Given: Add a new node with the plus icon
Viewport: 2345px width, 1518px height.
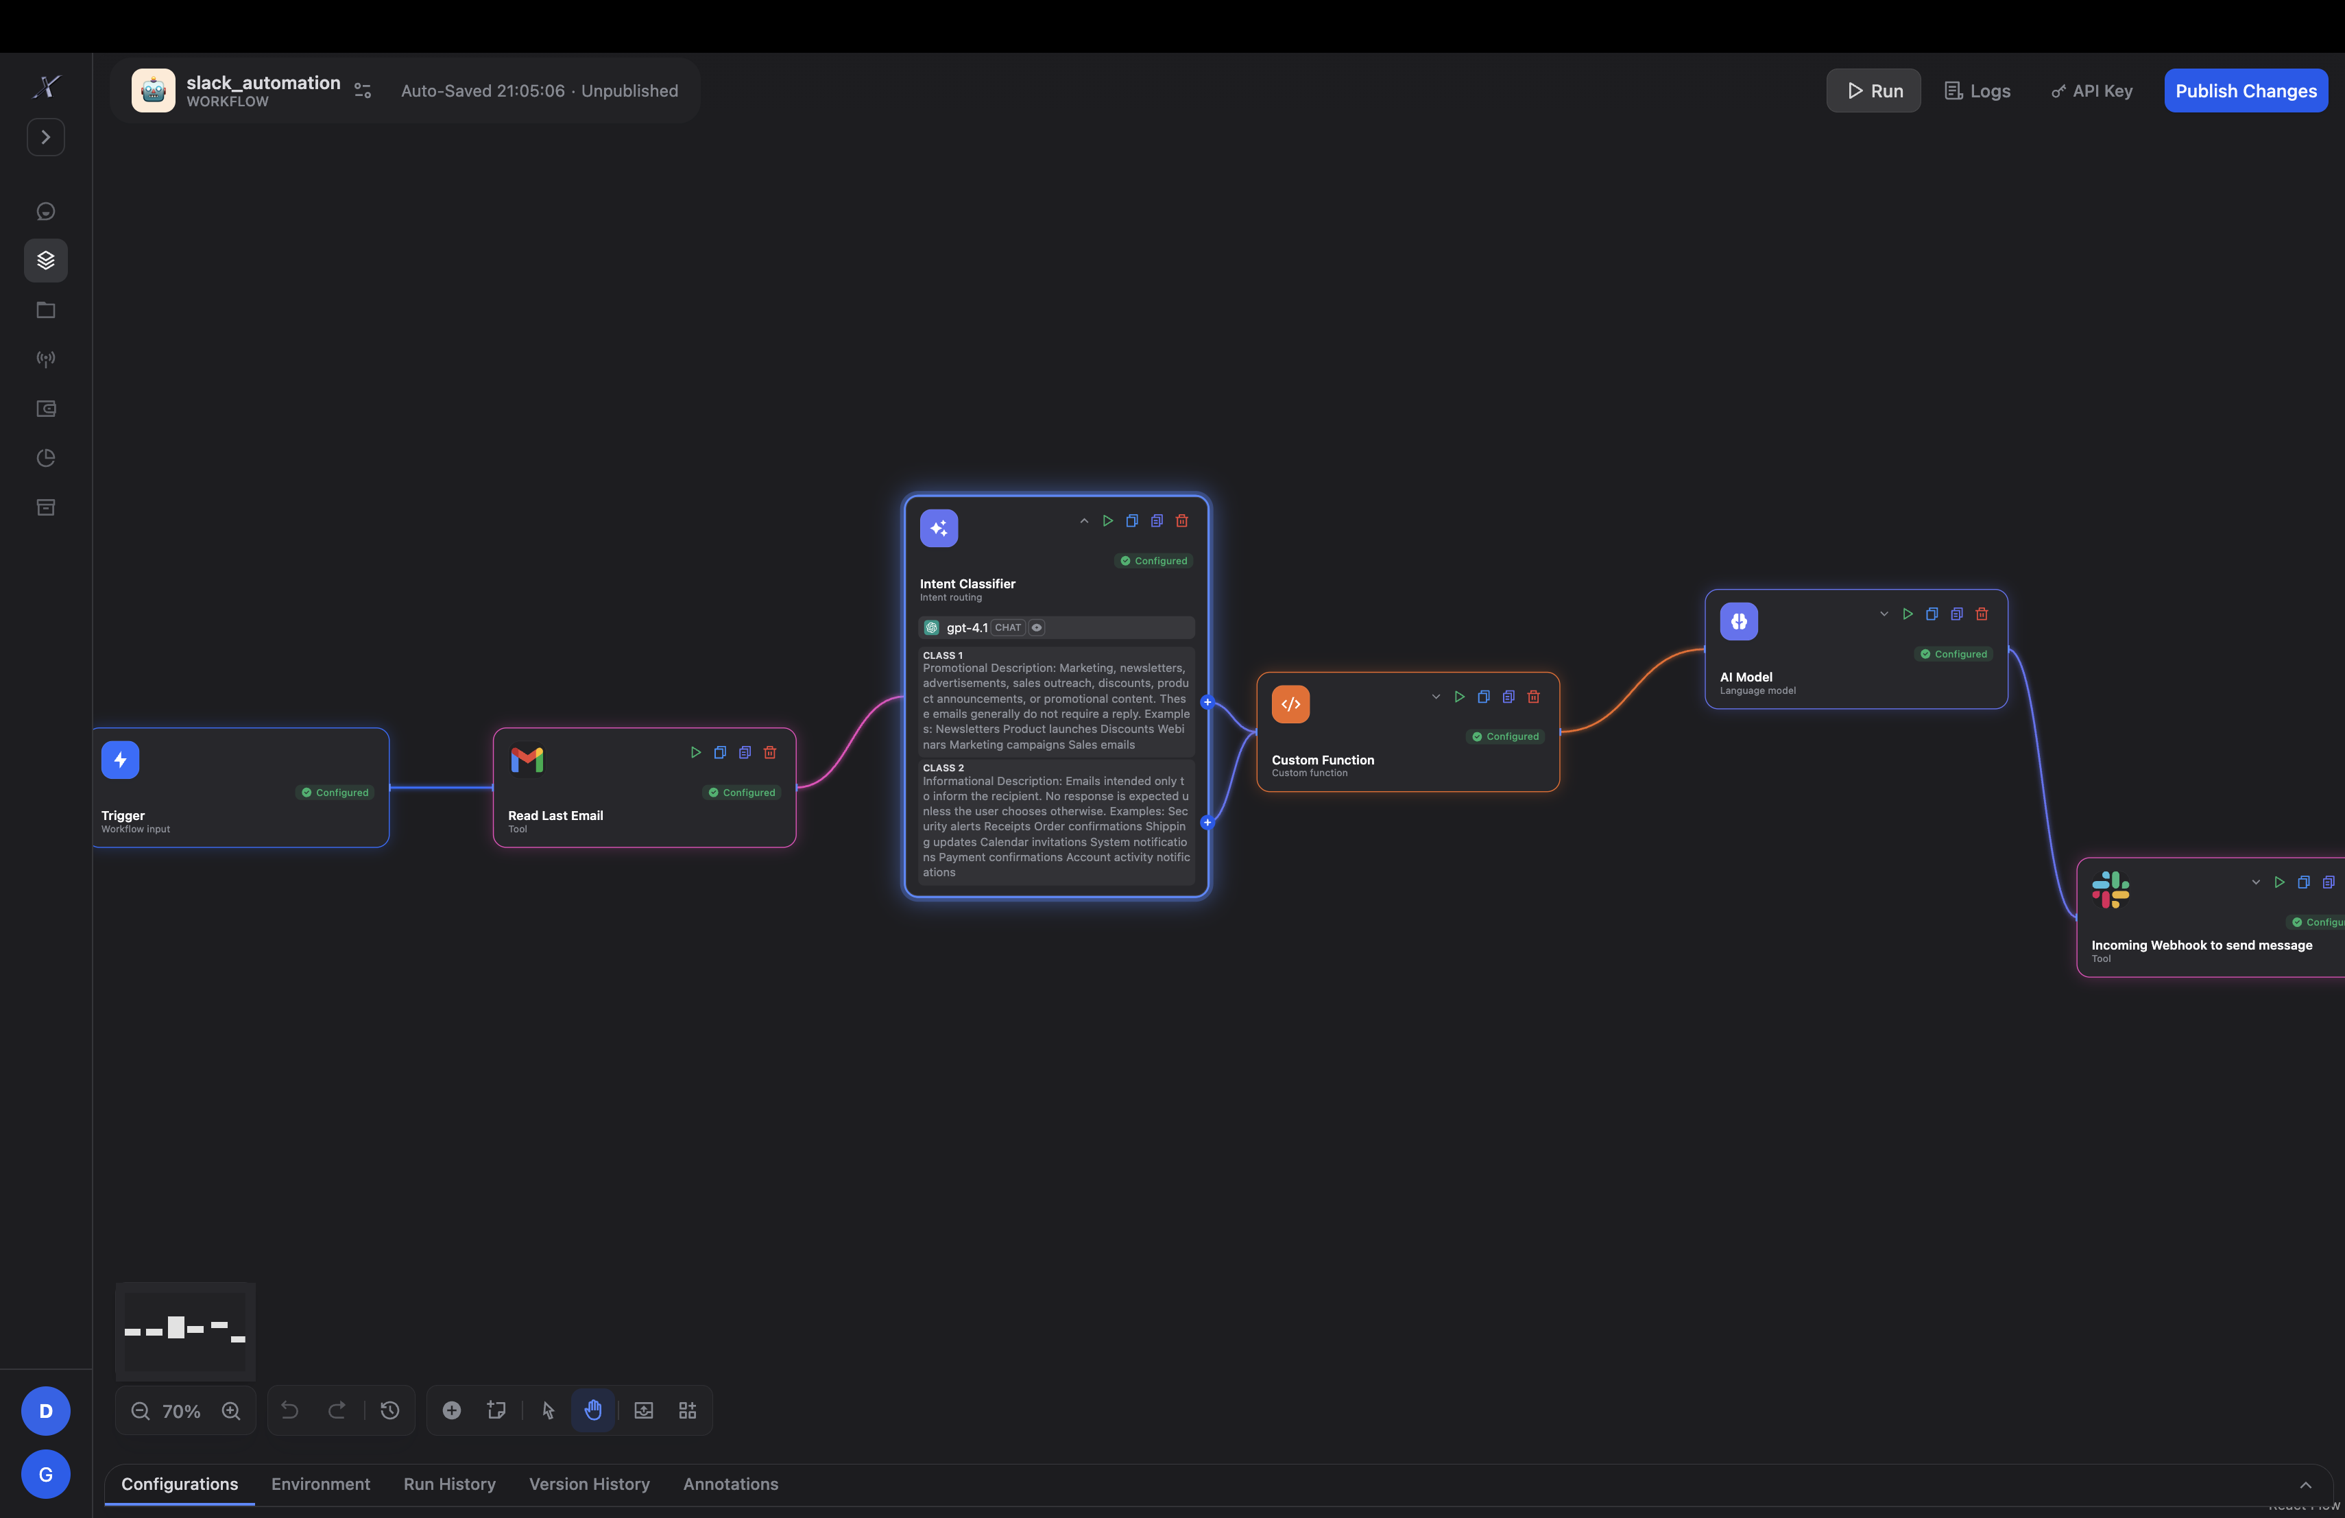Looking at the screenshot, I should click(451, 1410).
